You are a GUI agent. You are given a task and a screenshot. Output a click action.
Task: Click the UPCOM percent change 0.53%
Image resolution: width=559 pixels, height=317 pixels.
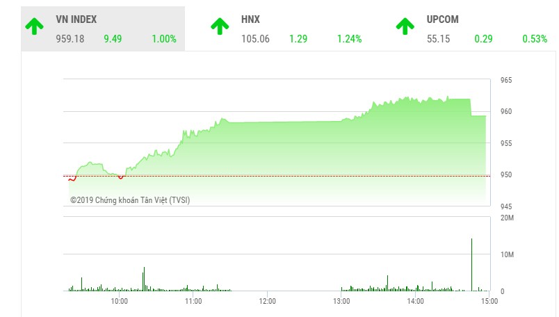point(535,39)
